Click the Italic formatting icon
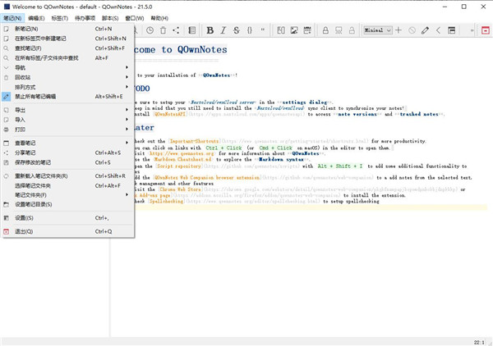 click(x=223, y=30)
